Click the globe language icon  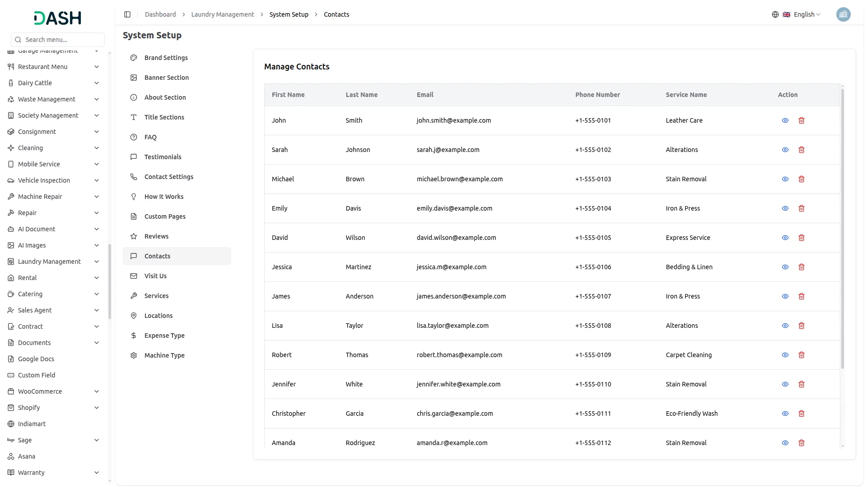coord(775,14)
